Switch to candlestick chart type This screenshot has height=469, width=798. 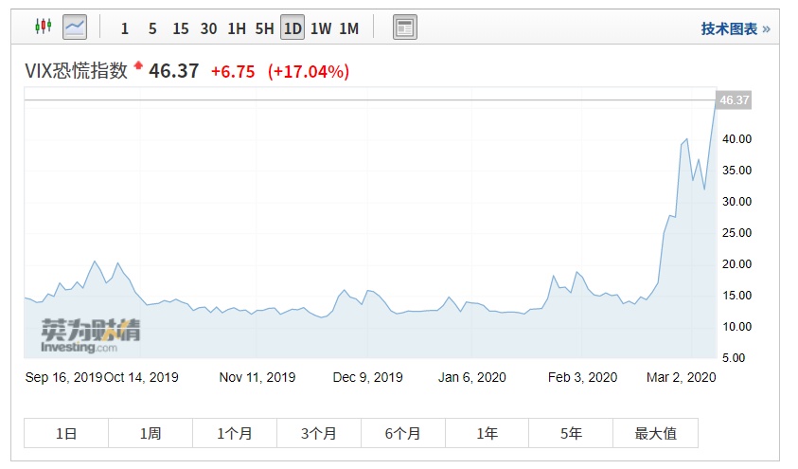(43, 27)
